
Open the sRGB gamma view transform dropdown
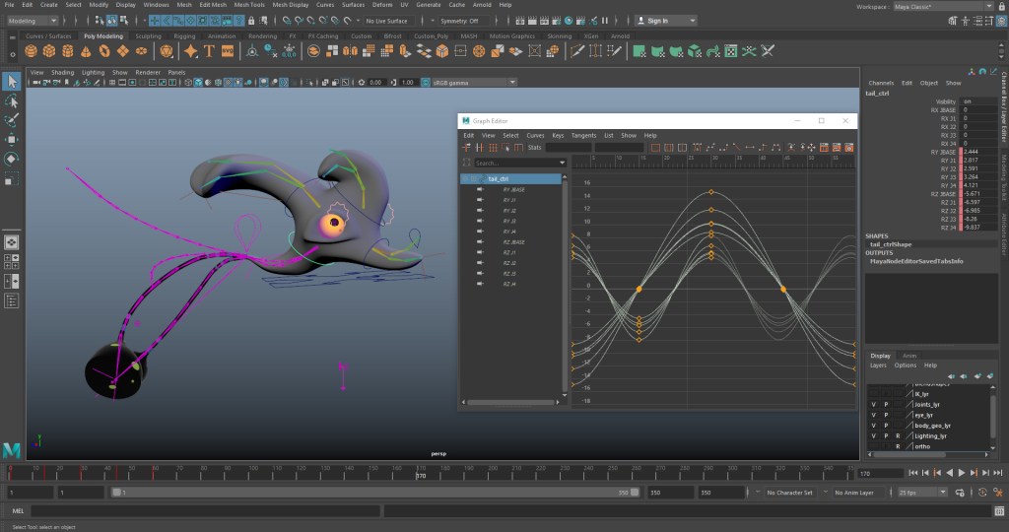point(469,82)
